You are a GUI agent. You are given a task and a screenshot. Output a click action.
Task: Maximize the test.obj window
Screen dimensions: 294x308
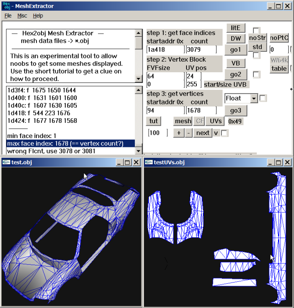click(127, 163)
